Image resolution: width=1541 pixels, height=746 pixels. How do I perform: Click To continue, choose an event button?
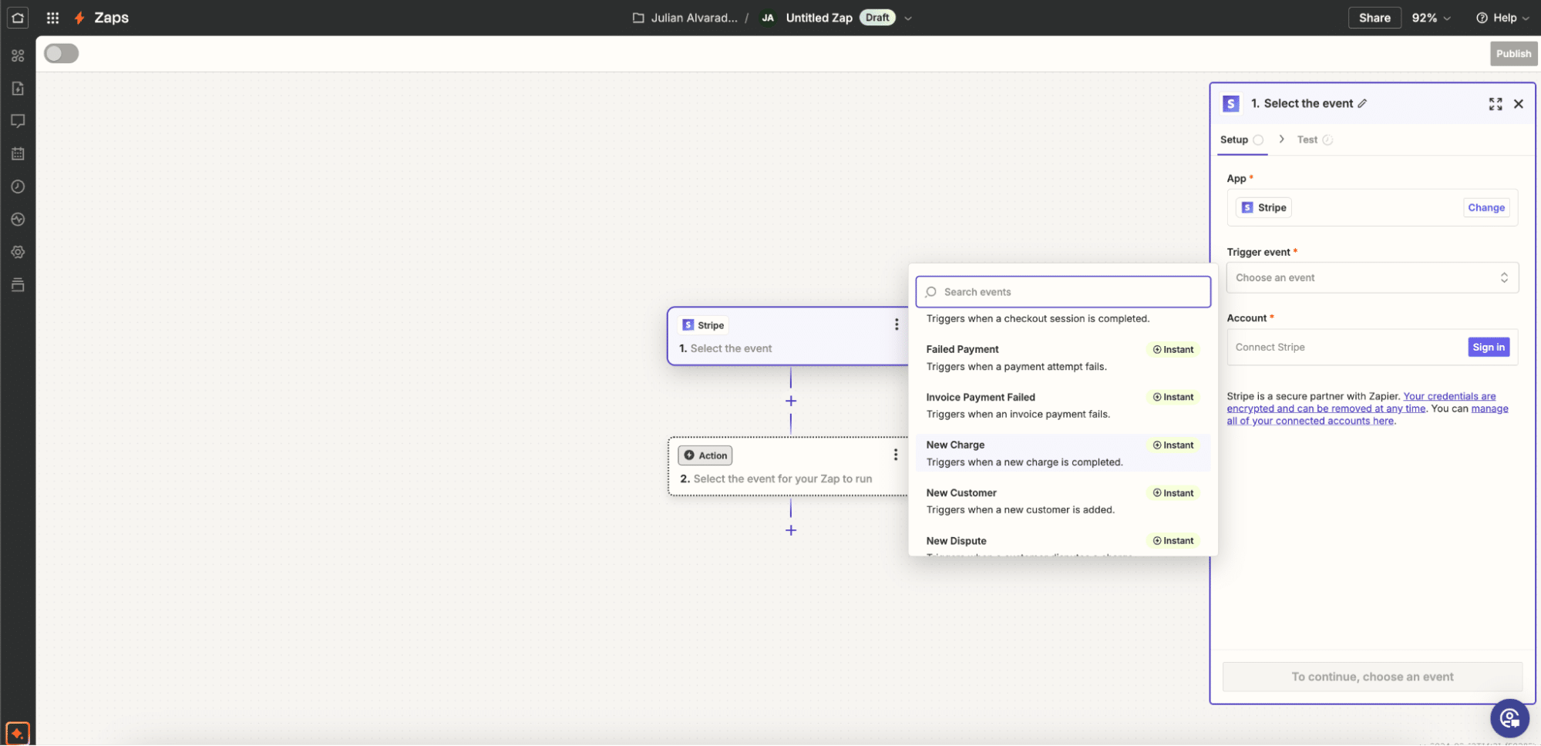(1372, 677)
